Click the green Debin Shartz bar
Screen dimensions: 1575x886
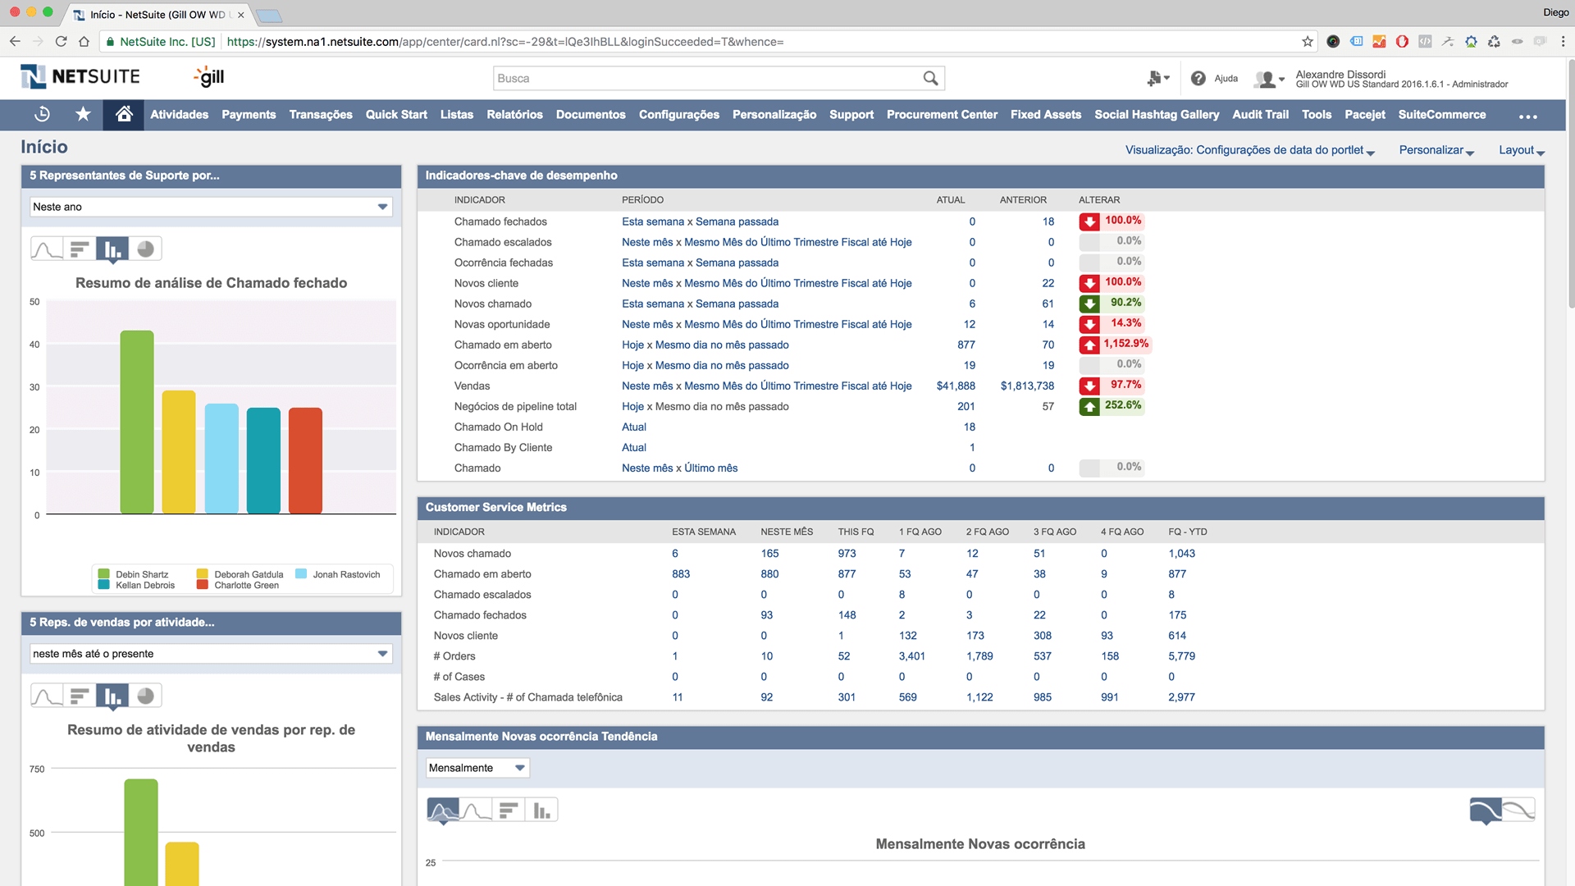[x=137, y=422]
